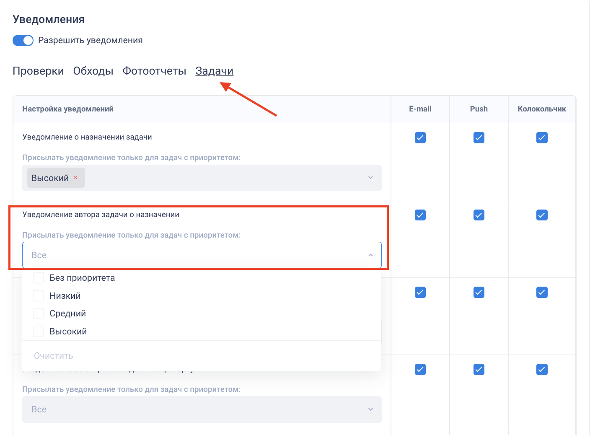Disable E-mail for author assignment notification
The width and height of the screenshot is (590, 435).
coord(420,215)
